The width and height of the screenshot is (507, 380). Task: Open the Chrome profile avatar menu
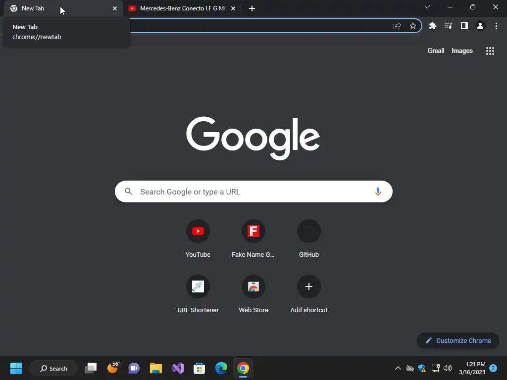pos(480,26)
